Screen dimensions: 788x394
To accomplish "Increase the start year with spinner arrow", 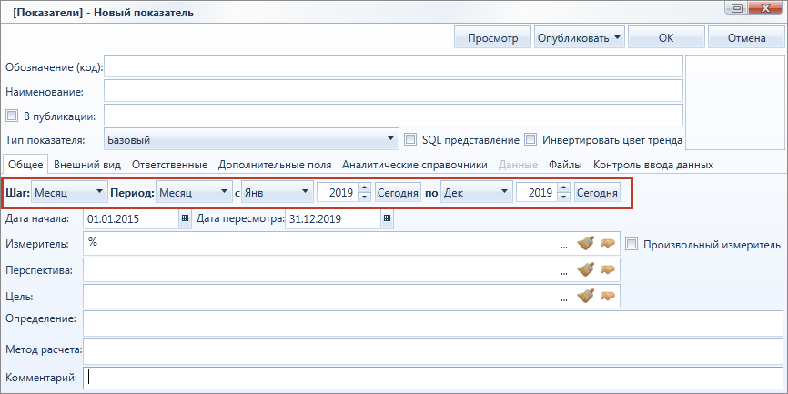I will coord(366,187).
